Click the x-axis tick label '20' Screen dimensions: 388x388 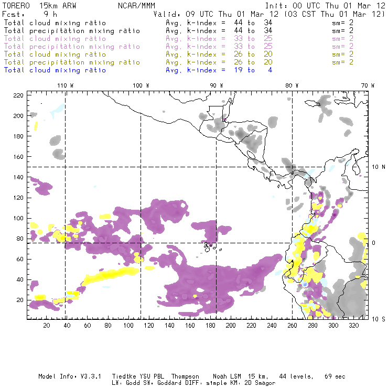[x=47, y=326]
